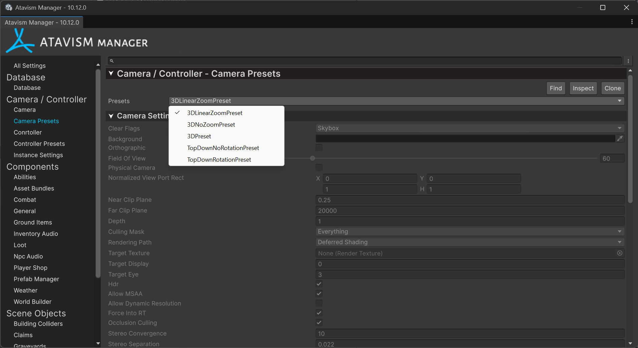638x348 pixels.
Task: Click the search input field
Action: 365,61
